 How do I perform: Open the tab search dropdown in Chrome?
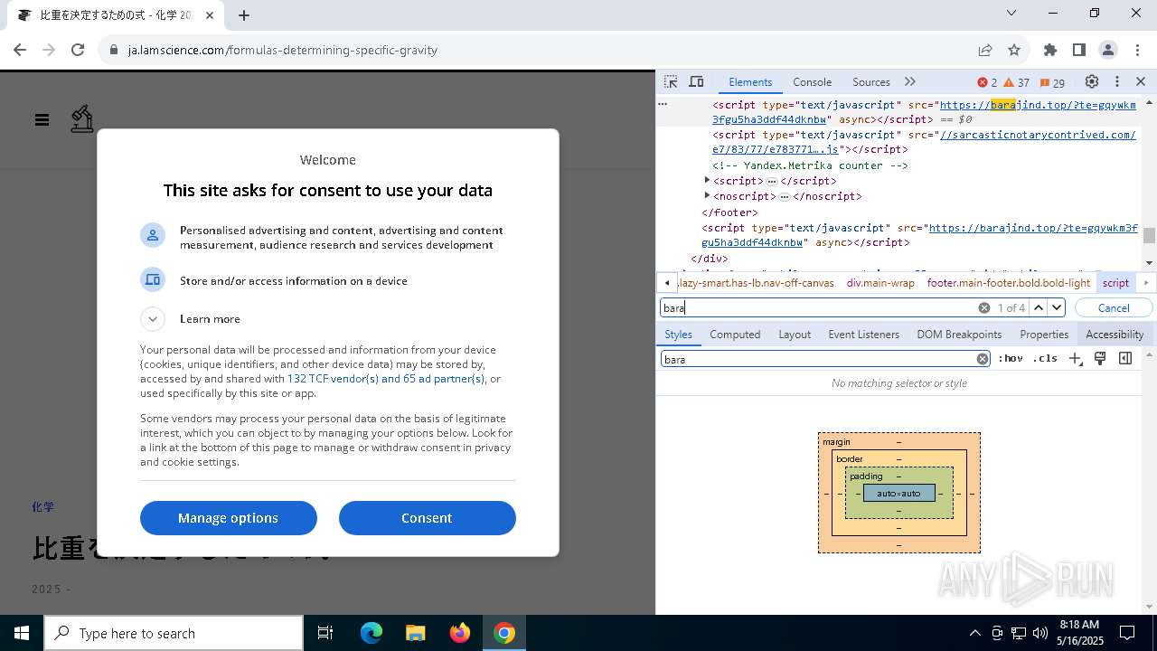[1011, 13]
